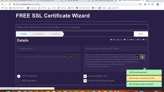The height and width of the screenshot is (92, 164).
Task: Select HTTP verification radio option
Action: coord(19,76)
